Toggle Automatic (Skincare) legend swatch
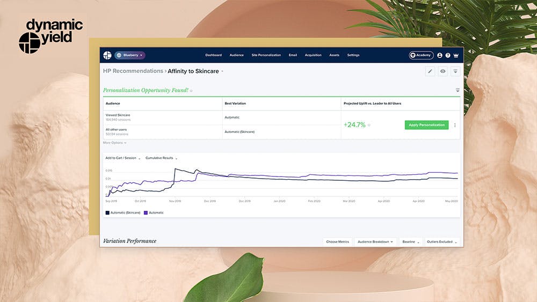Viewport: 537px width, 302px height. tap(107, 213)
